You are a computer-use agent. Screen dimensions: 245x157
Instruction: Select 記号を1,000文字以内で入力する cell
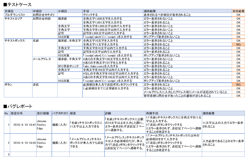pos(113,33)
